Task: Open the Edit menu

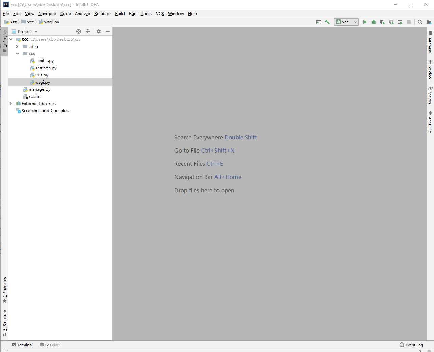Action: (x=17, y=14)
